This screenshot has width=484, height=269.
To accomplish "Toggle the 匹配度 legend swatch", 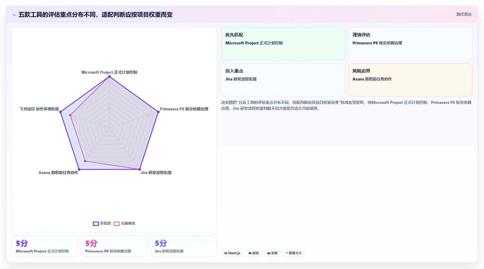I will tap(96, 224).
